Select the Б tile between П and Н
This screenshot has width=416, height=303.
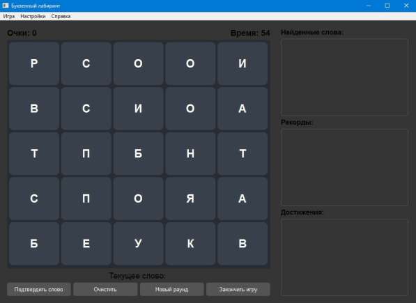pyautogui.click(x=138, y=153)
